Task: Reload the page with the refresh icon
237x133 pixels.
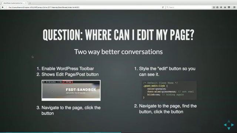Action: 163,7
